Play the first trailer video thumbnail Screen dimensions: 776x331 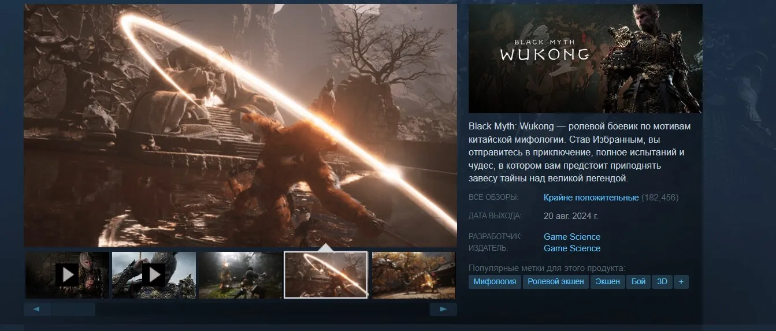pos(67,275)
